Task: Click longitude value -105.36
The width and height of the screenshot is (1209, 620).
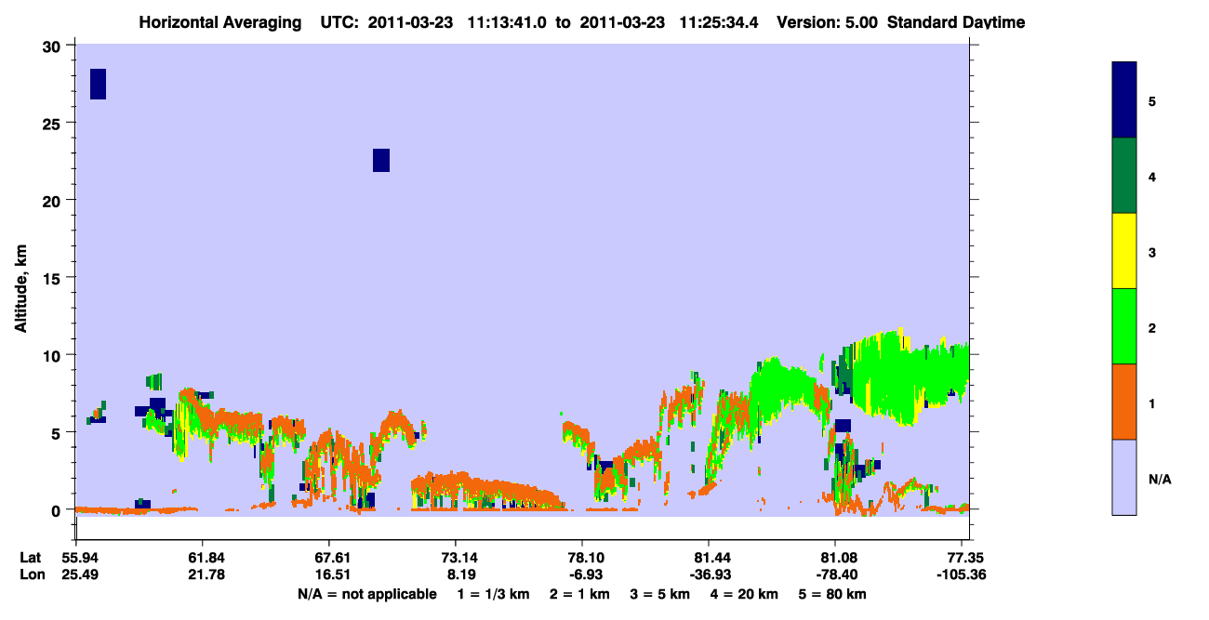Action: [x=963, y=574]
